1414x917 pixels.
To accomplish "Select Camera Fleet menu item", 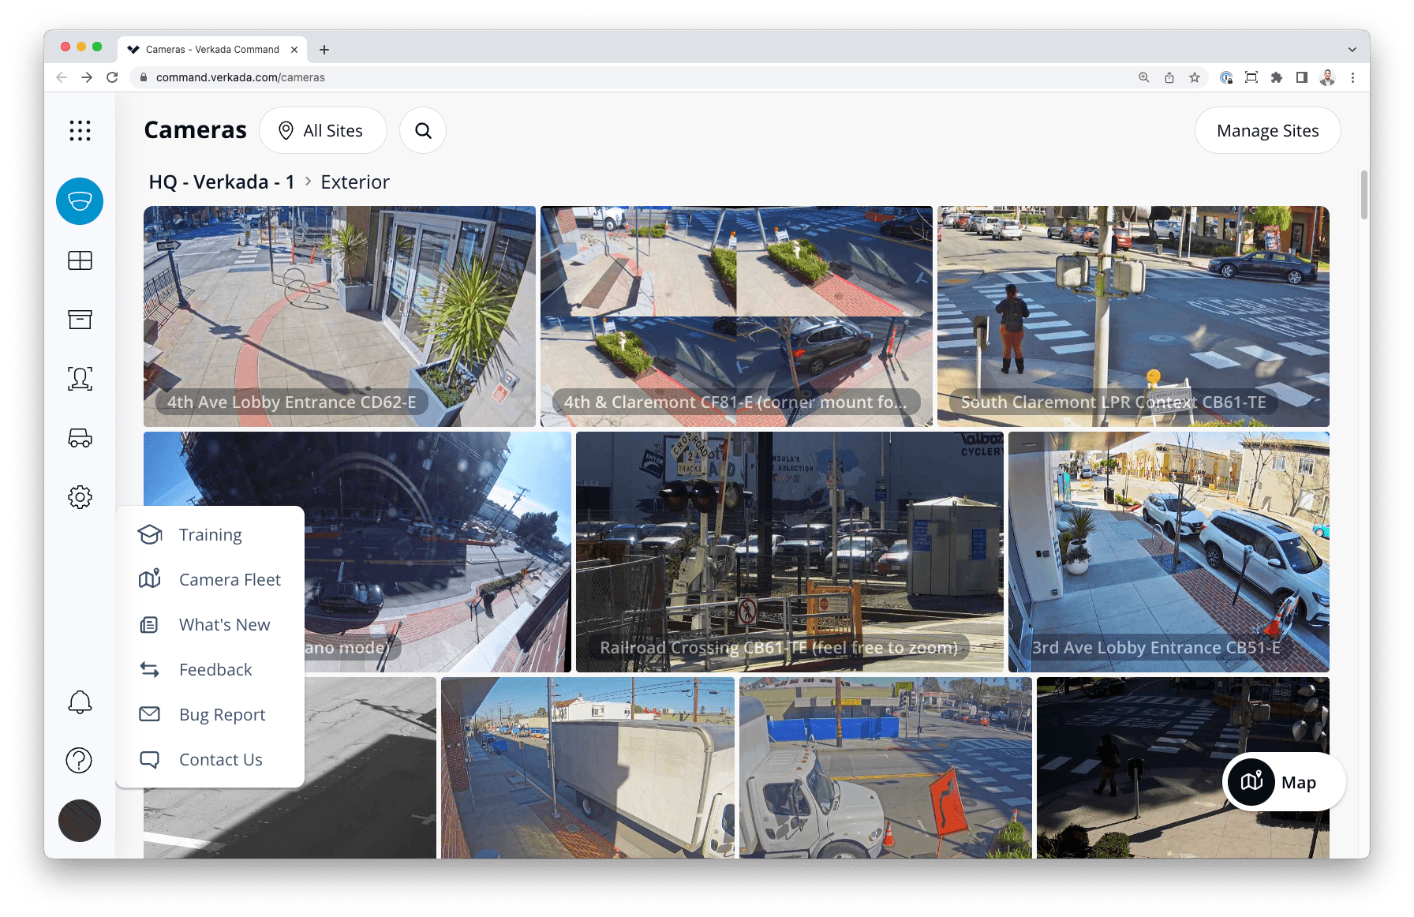I will point(230,580).
